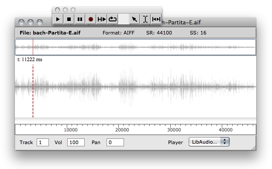
Task: Open the Player dropdown showing LibAudio
Action: [209, 142]
